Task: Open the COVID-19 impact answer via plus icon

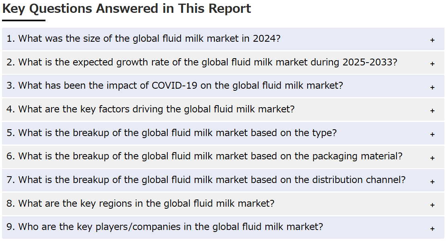Action: [x=432, y=87]
